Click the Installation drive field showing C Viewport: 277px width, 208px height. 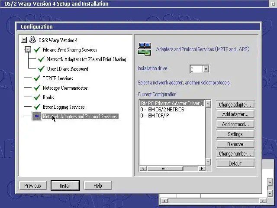pos(196,69)
